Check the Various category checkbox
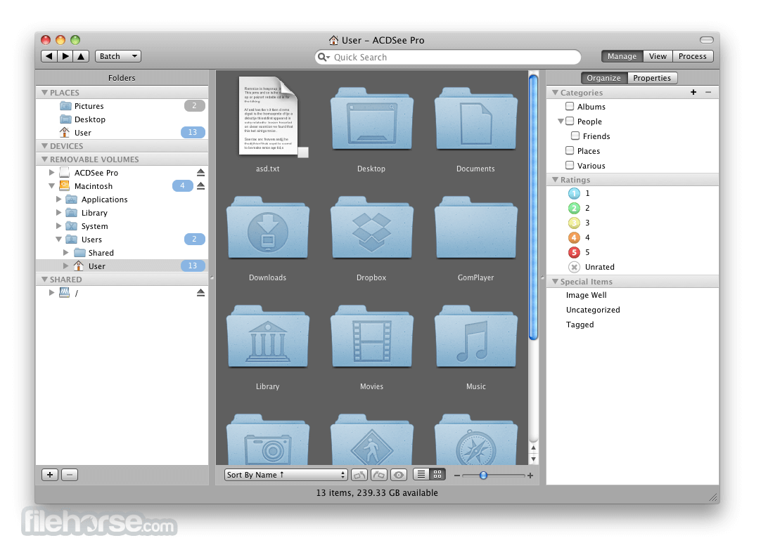The height and width of the screenshot is (557, 768). point(570,165)
